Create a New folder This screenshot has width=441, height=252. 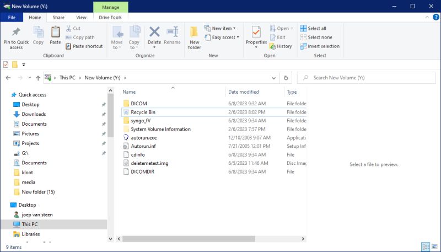coord(195,38)
